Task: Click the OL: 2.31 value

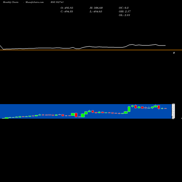Action: [124, 15]
